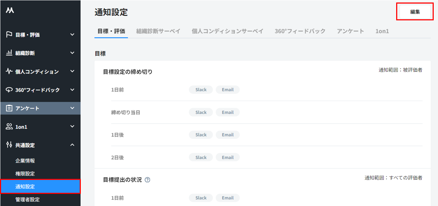This screenshot has height=206, width=438.
Task: Click the bar chart icon for 組織診断
Action: pyautogui.click(x=9, y=53)
